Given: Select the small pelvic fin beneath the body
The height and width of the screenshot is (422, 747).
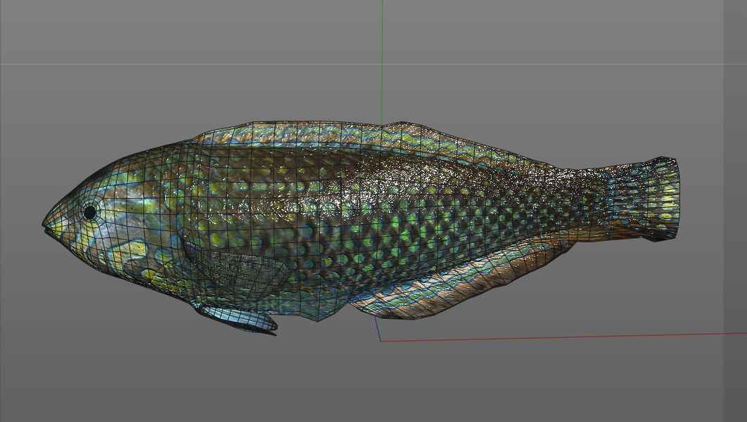Looking at the screenshot, I should tap(237, 319).
